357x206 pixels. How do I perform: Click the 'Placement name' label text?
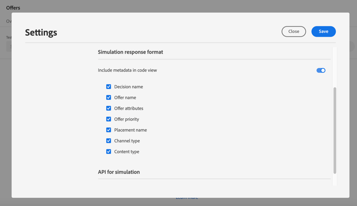130,130
